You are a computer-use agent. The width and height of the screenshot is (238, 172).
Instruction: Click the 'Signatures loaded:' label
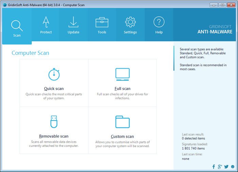pyautogui.click(x=195, y=144)
